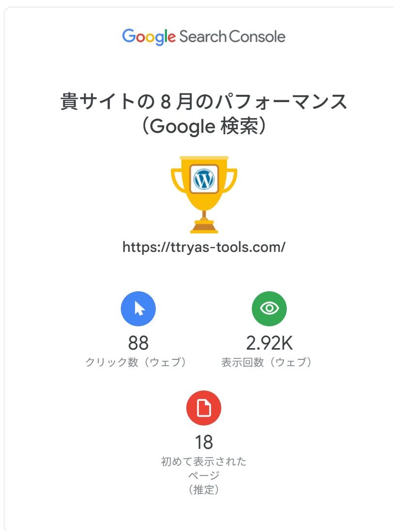Image resolution: width=394 pixels, height=531 pixels.
Task: Select the 88 clicks count
Action: click(138, 343)
